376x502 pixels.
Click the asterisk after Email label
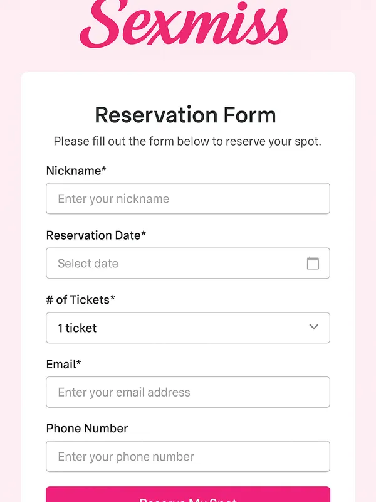(79, 363)
